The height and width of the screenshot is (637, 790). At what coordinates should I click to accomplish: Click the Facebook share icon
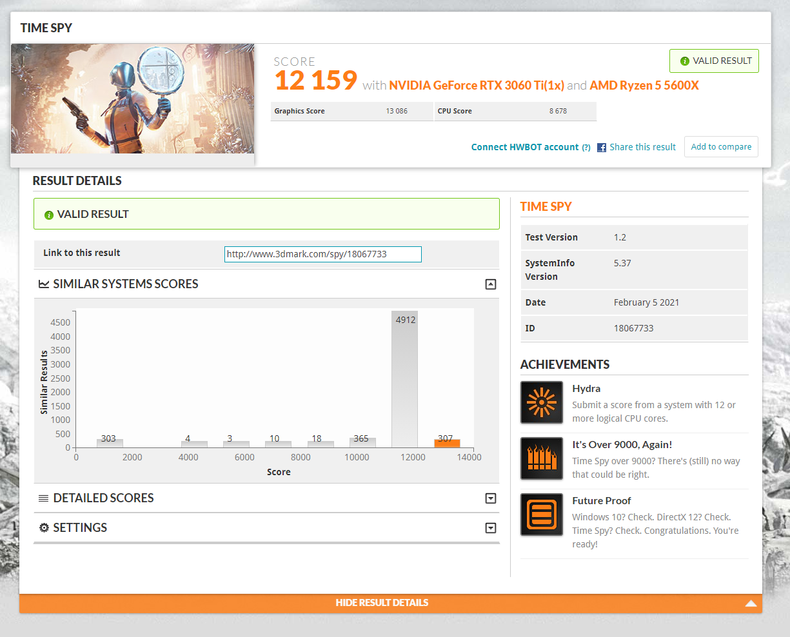click(602, 148)
